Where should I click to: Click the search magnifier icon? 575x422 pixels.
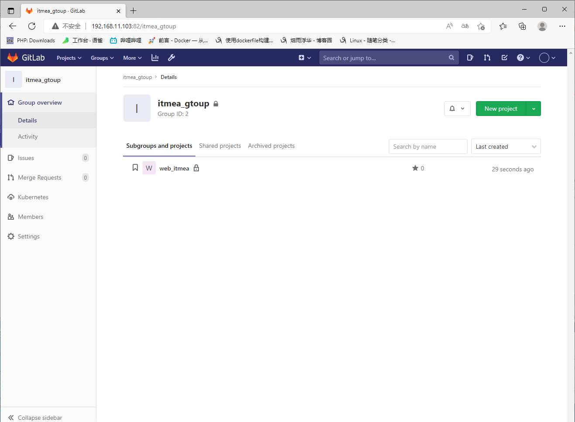click(452, 58)
